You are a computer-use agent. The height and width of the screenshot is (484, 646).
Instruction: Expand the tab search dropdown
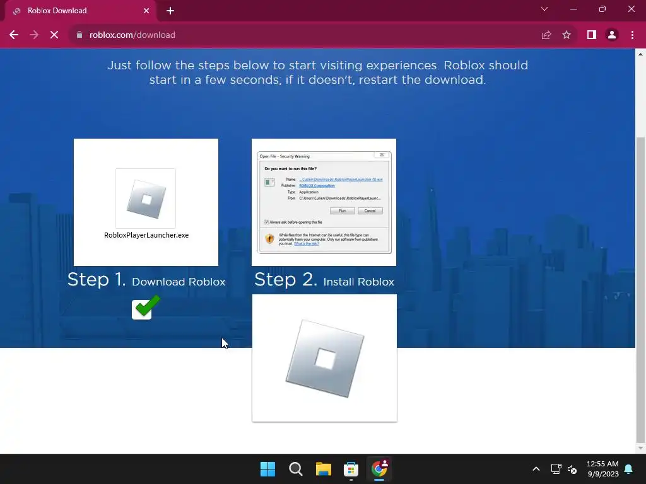coord(544,9)
